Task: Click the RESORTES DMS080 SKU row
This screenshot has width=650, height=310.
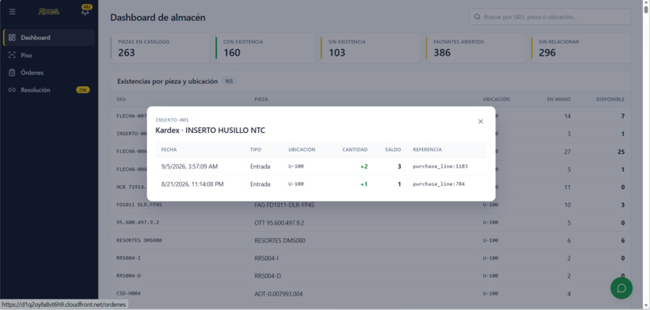Action: coord(371,241)
